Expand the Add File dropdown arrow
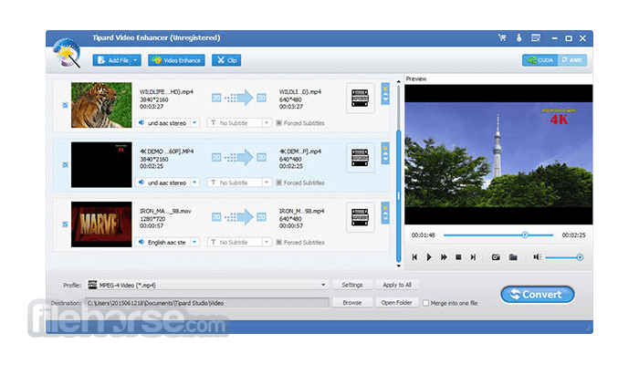The height and width of the screenshot is (365, 639). pos(136,60)
